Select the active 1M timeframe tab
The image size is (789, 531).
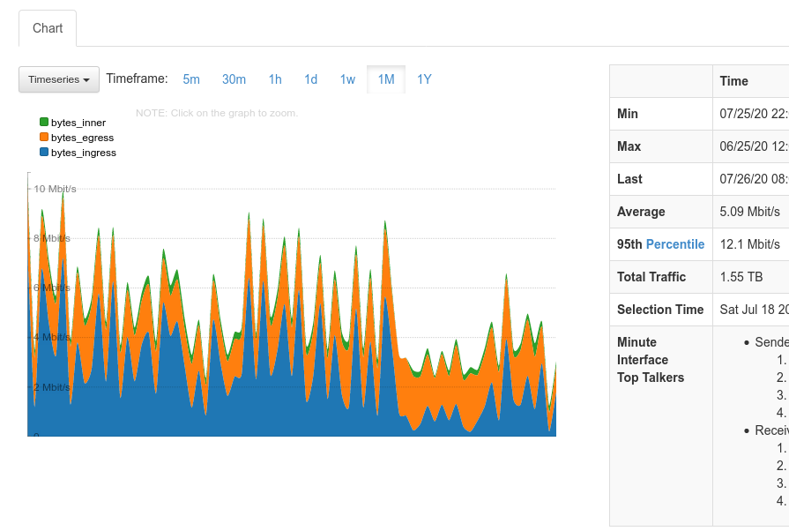tap(386, 79)
